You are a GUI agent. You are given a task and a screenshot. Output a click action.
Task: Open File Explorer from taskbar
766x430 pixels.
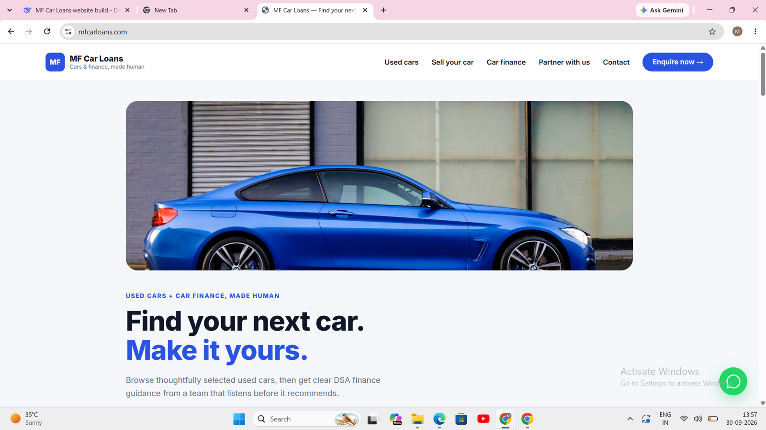pos(417,419)
